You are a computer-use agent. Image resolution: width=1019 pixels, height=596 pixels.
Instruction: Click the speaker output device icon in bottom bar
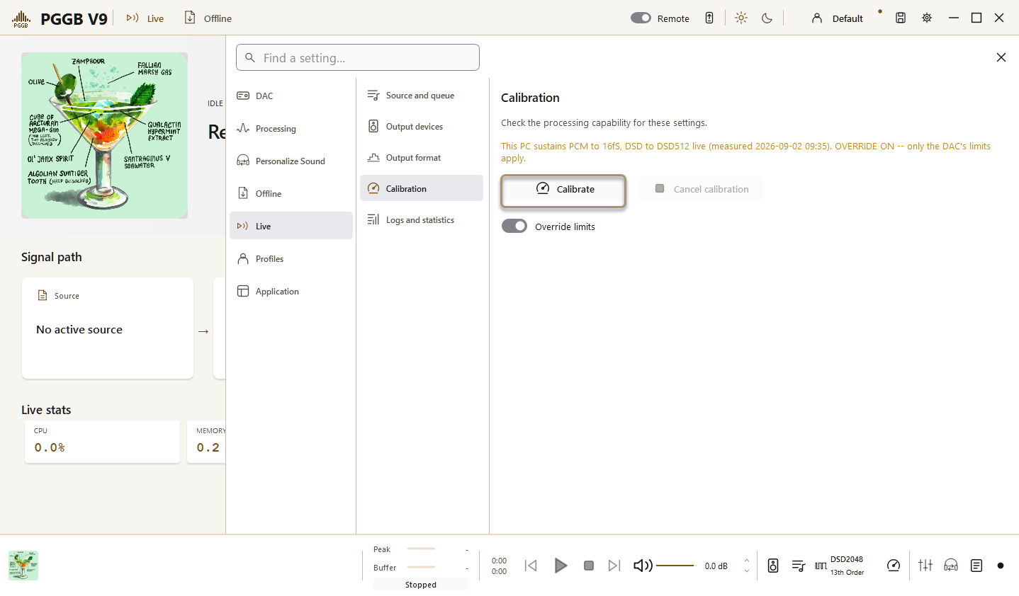coord(773,566)
